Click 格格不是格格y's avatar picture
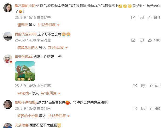The width and height of the screenshot is (164, 128). point(8,105)
